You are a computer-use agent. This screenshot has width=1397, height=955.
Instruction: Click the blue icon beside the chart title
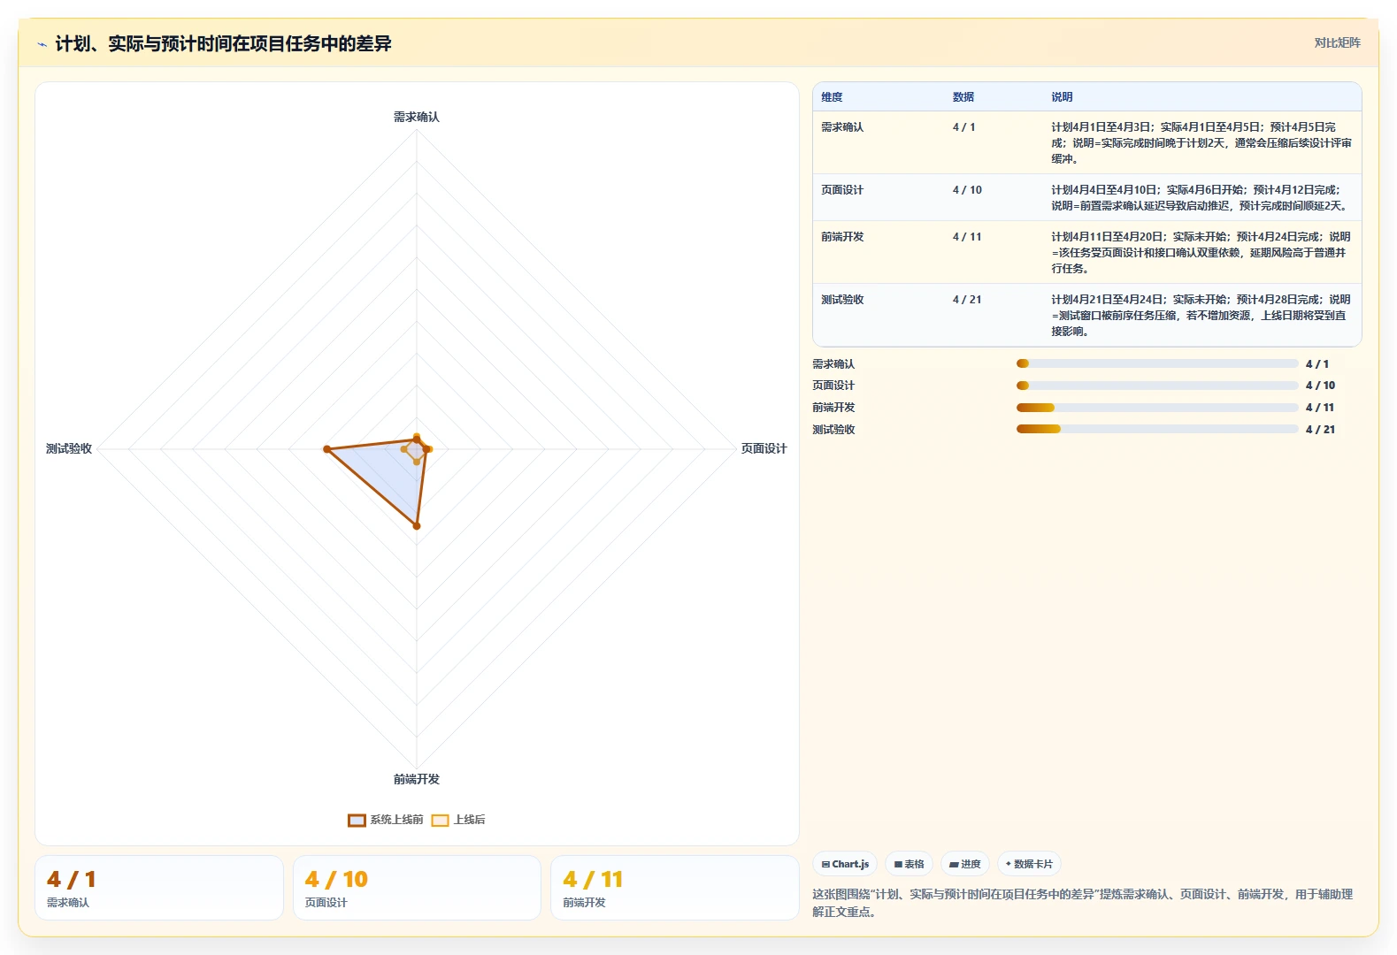tap(42, 44)
